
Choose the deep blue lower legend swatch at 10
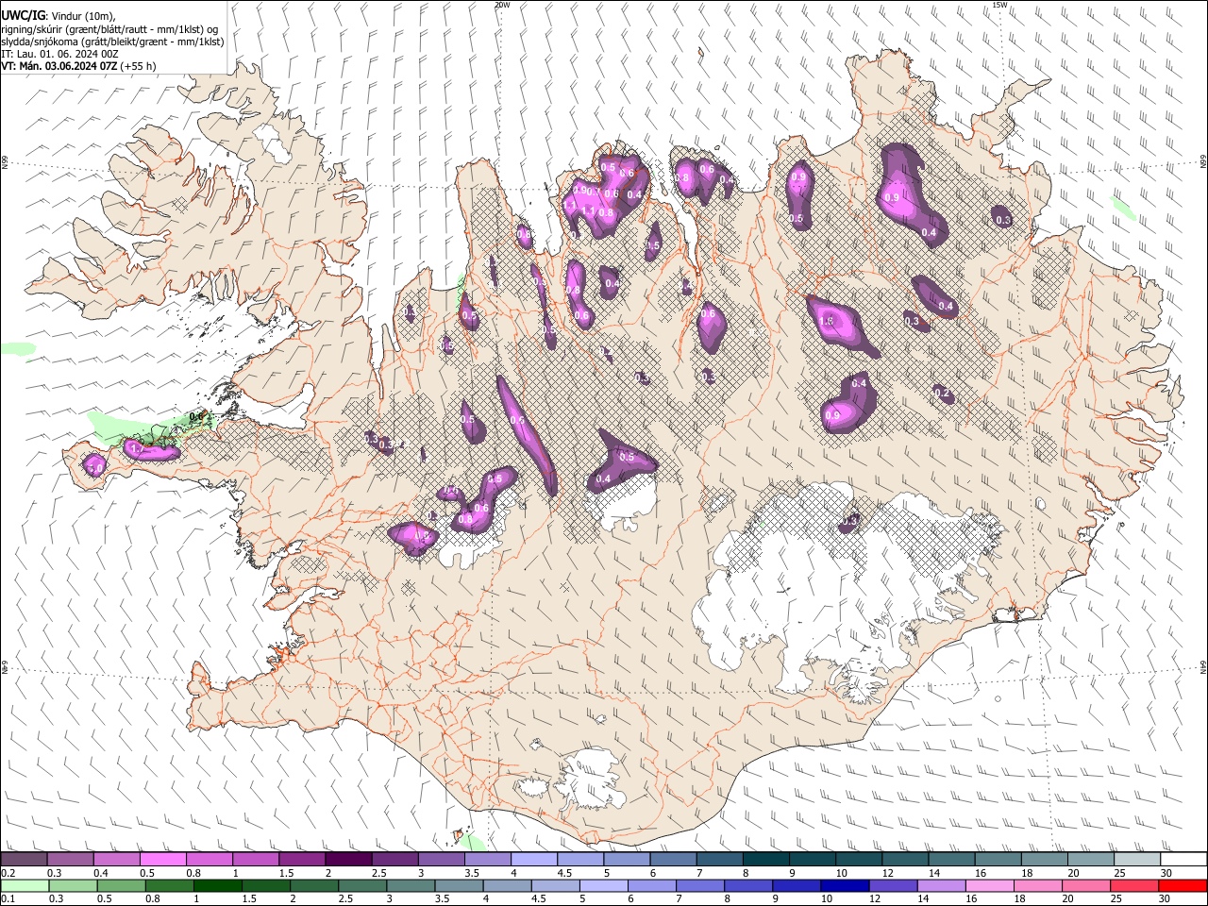pos(844,885)
